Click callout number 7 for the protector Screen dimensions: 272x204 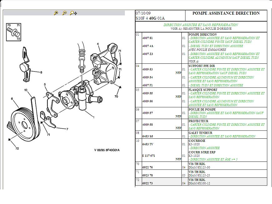[x=67, y=129]
